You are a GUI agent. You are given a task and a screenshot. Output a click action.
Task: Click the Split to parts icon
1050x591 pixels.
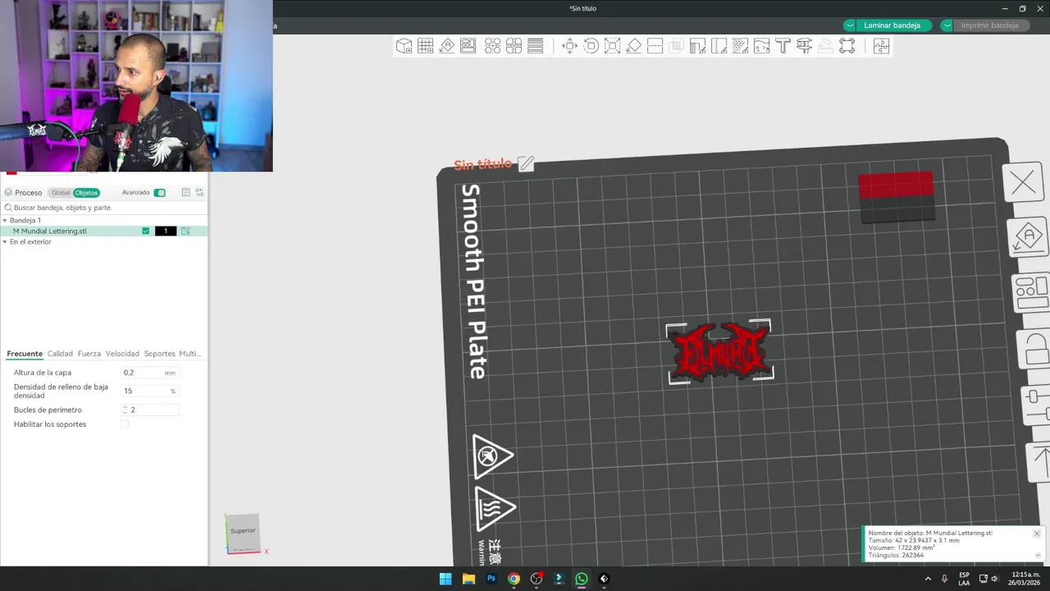514,46
